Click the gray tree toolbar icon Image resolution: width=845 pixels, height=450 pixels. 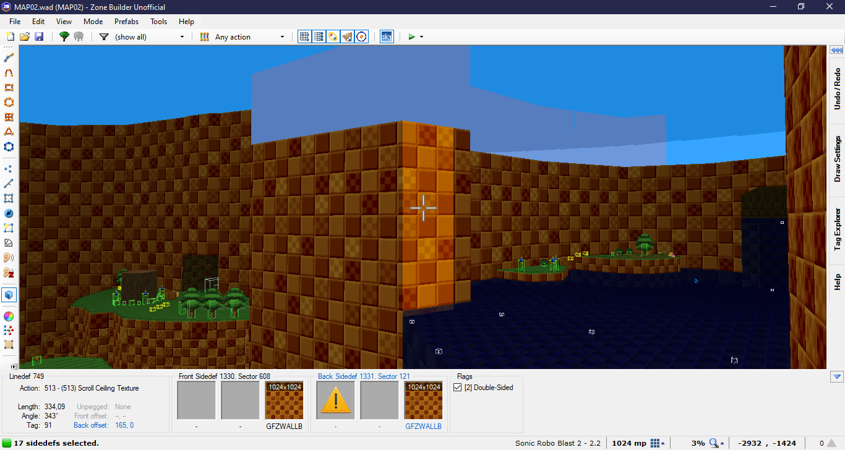[x=79, y=37]
